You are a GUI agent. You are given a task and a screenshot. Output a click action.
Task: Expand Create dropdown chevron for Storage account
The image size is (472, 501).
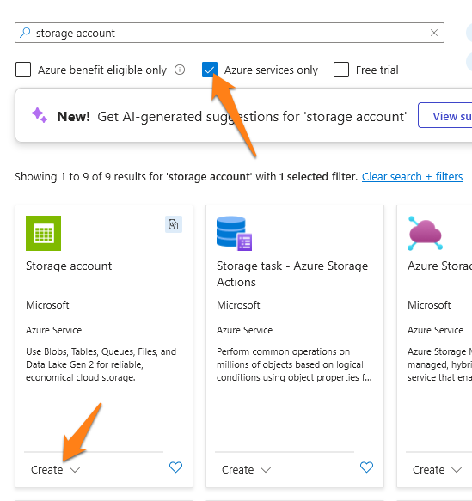tap(75, 470)
